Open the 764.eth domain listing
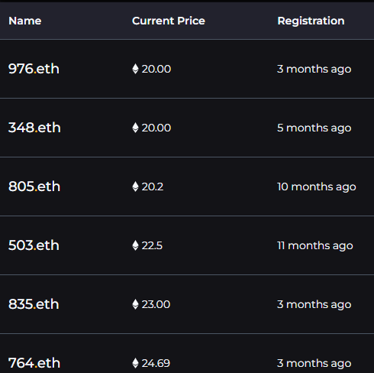The image size is (374, 373). (34, 363)
